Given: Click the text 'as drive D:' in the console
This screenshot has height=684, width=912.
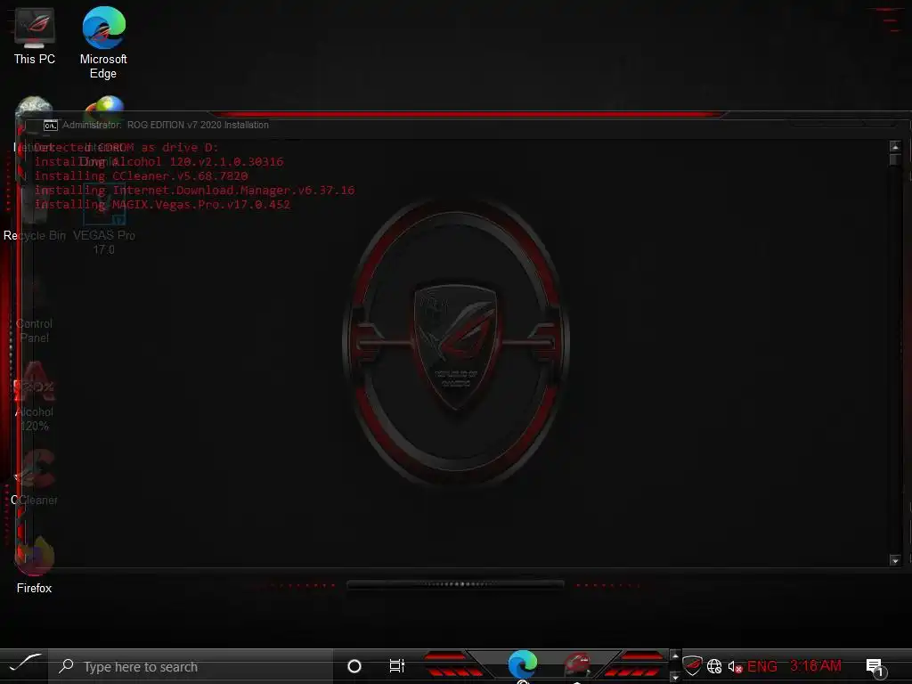Looking at the screenshot, I should (180, 148).
